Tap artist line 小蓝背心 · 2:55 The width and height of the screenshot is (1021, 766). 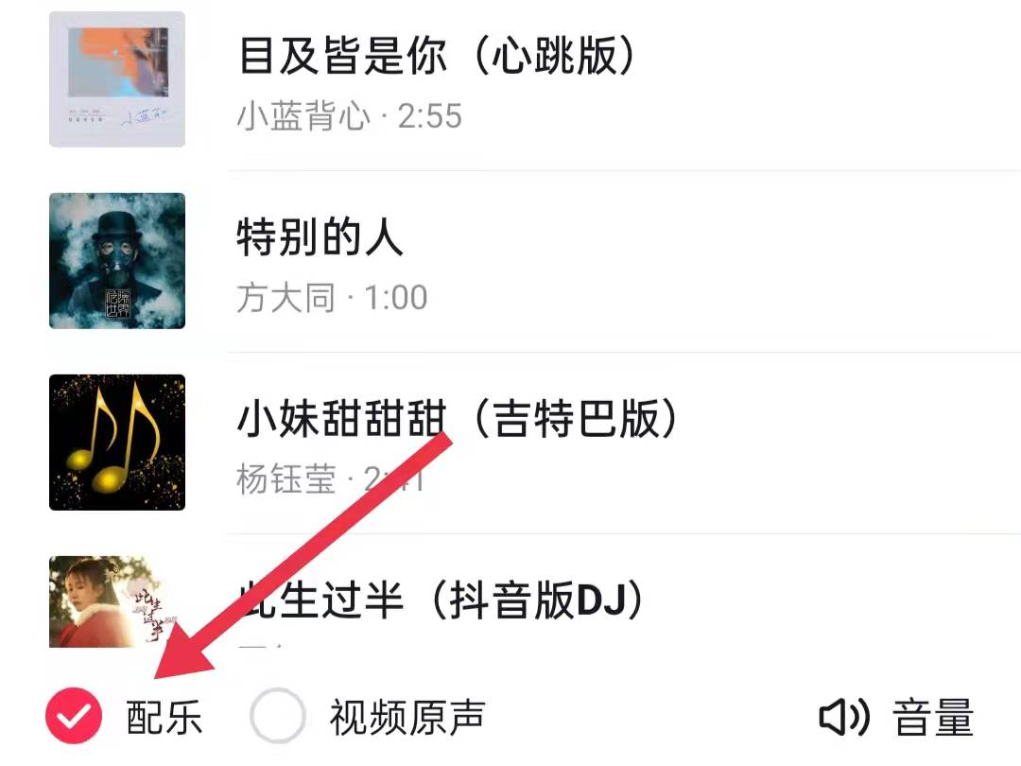tap(349, 116)
